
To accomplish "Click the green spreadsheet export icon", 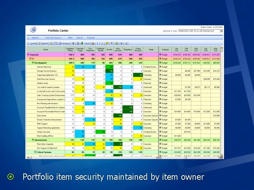I will coord(116,44).
